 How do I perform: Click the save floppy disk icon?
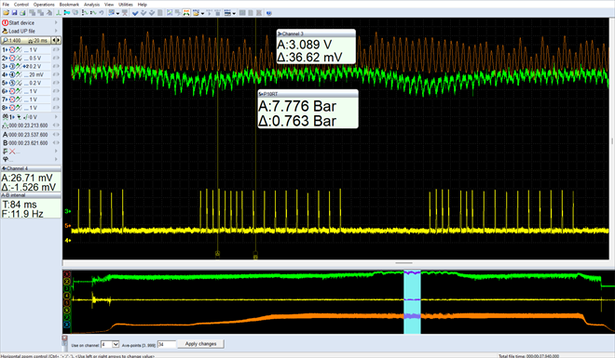click(15, 13)
